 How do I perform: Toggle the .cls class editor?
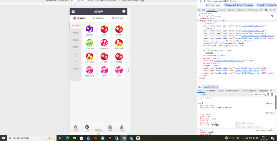point(260,95)
